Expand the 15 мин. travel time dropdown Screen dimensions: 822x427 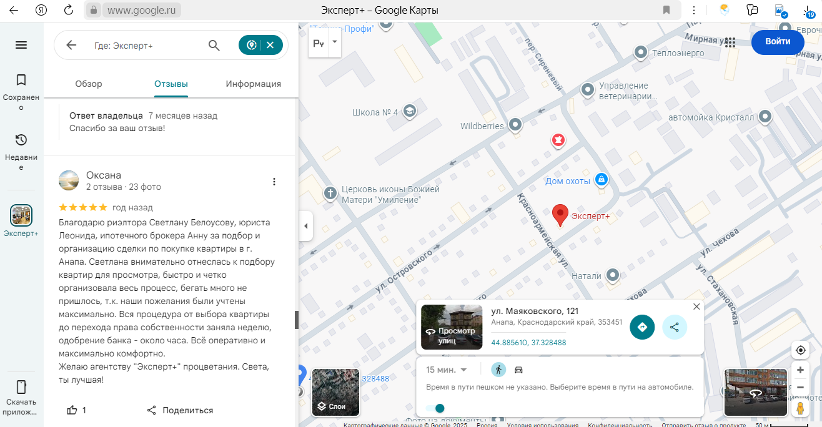446,370
